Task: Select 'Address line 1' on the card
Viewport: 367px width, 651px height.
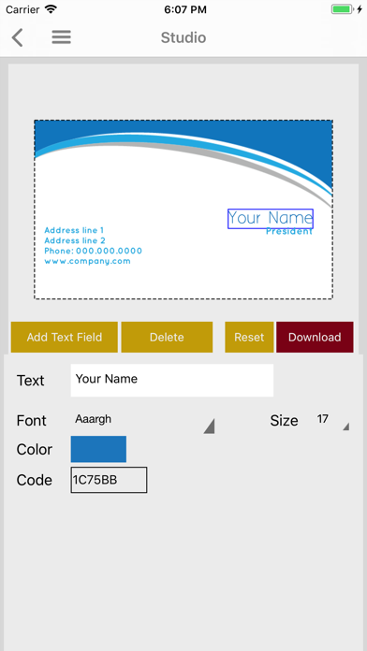Action: pos(74,230)
